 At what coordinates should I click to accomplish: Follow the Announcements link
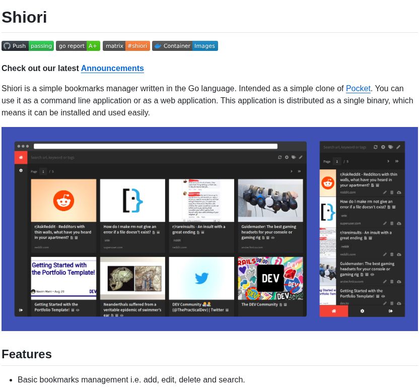[x=112, y=69]
